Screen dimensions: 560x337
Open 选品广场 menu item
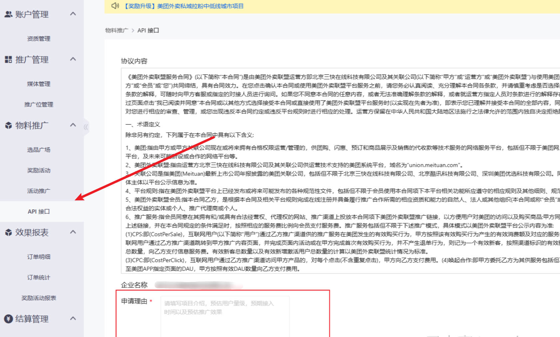click(x=39, y=150)
